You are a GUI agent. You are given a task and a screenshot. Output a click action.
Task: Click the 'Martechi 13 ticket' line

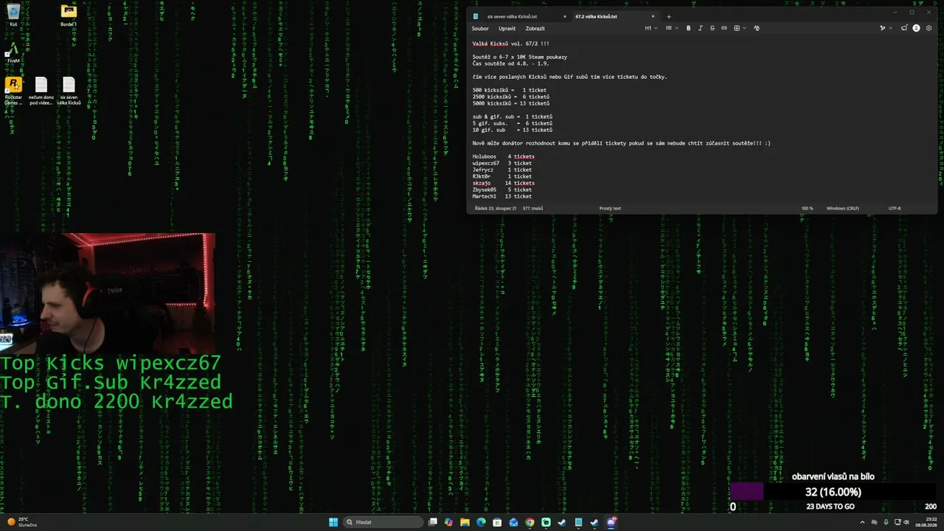coord(502,196)
